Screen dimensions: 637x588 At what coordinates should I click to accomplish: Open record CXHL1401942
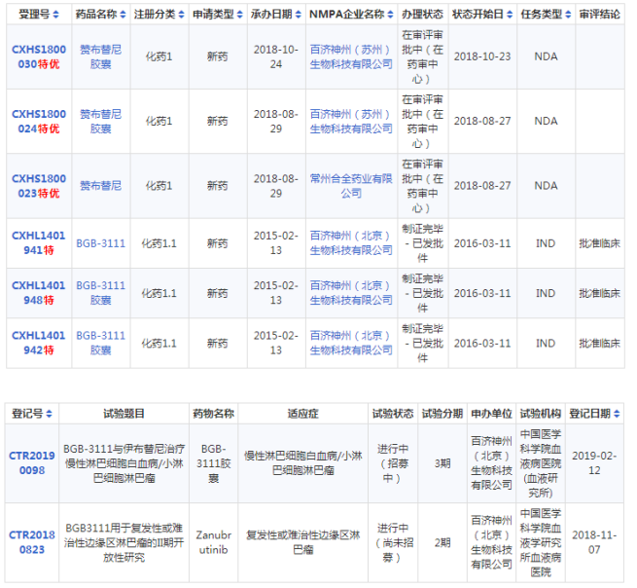click(39, 343)
